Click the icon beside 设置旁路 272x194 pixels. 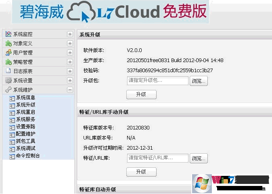[x=12, y=127]
